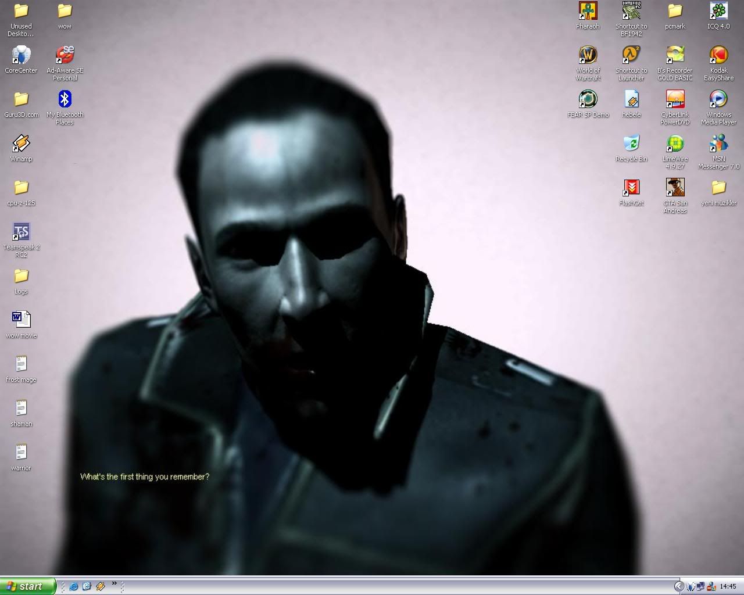
Task: Open the Logs folder
Action: (21, 276)
